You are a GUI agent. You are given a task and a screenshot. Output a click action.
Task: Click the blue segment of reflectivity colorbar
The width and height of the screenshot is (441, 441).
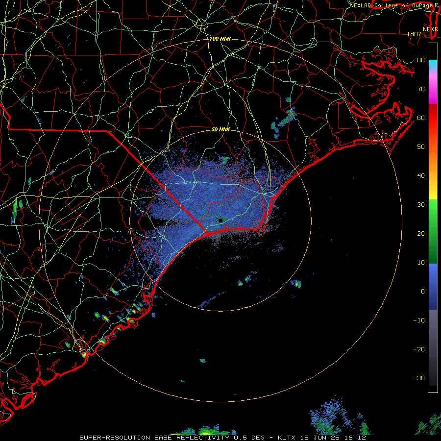point(433,286)
